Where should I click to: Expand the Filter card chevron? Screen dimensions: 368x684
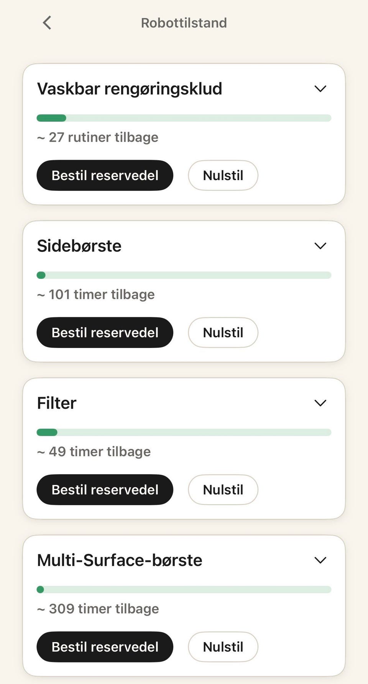click(320, 403)
